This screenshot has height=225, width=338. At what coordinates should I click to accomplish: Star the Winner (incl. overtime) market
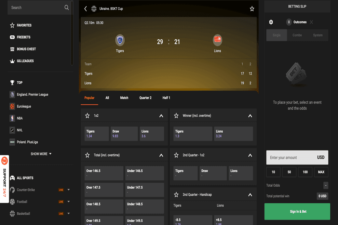click(176, 116)
